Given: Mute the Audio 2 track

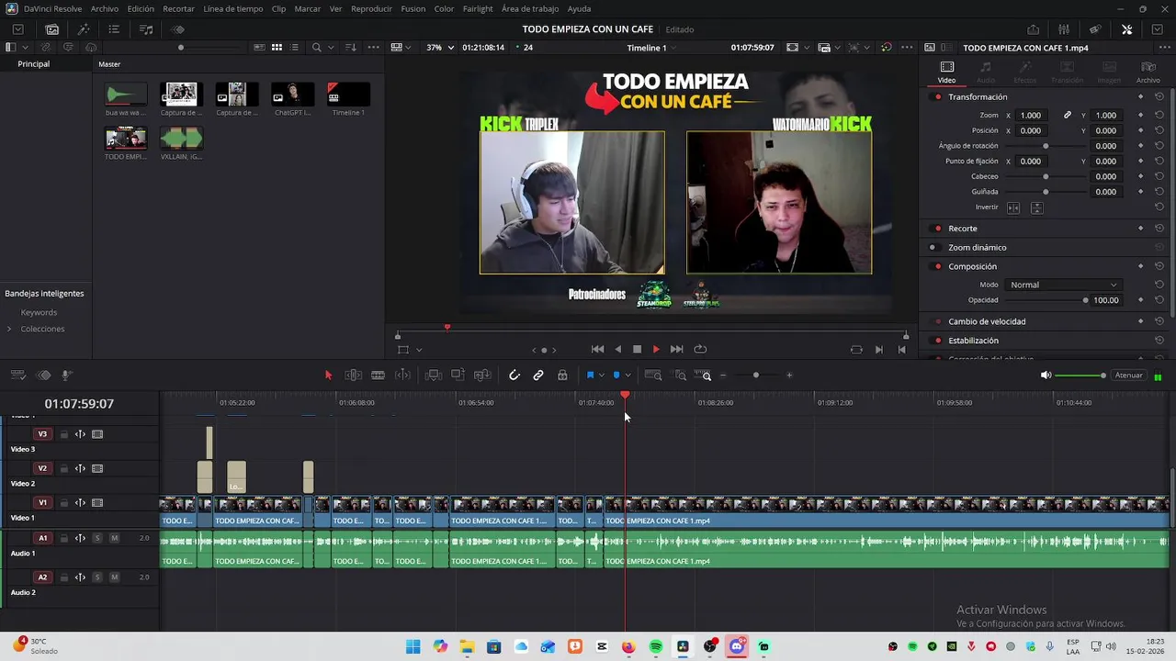Looking at the screenshot, I should (x=114, y=577).
